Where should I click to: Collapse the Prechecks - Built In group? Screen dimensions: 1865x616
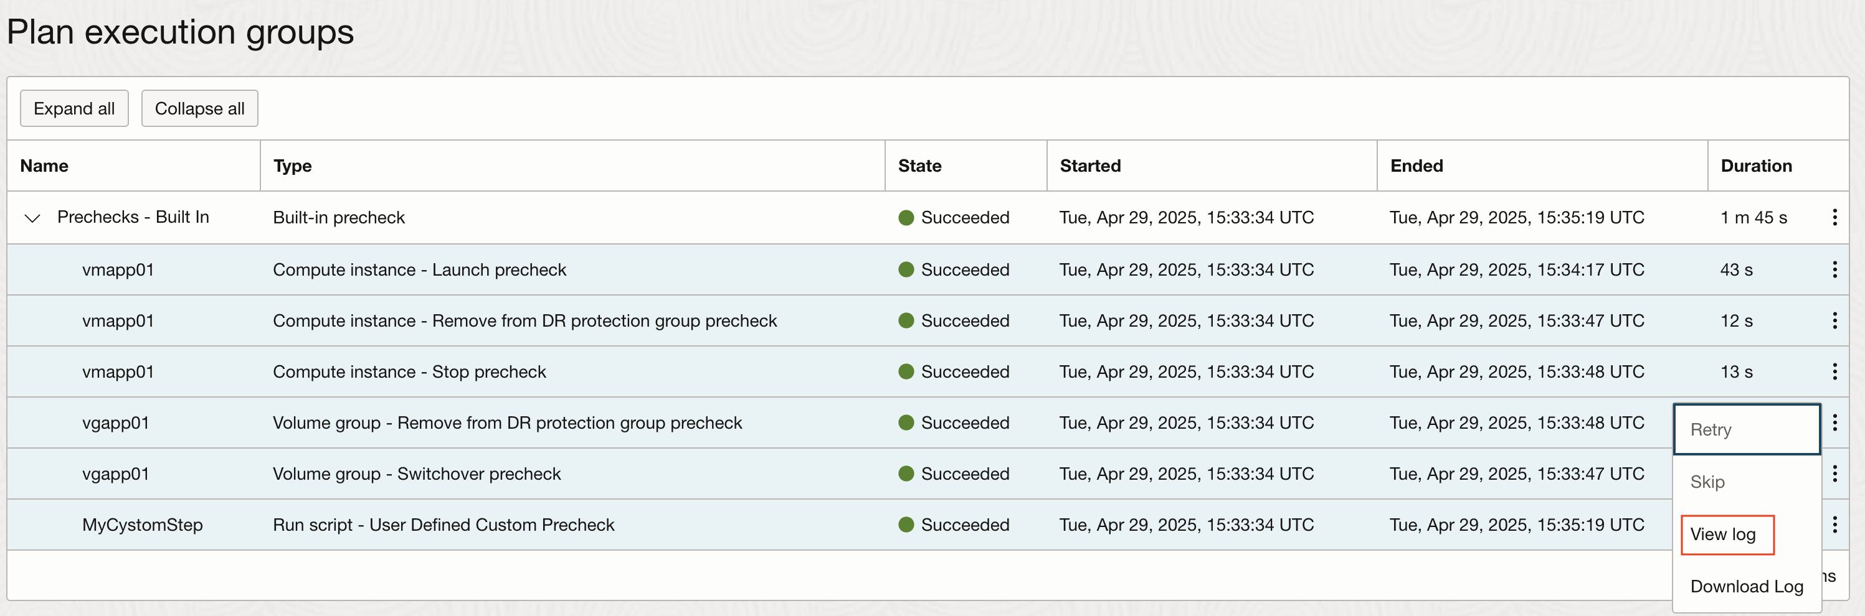(32, 217)
